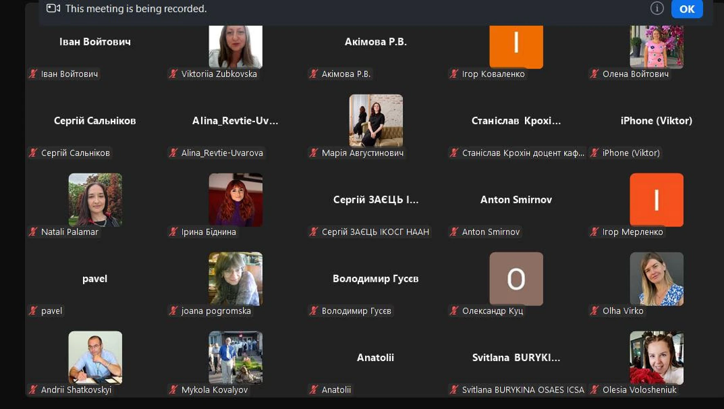Click Andrii Shatkovskyi's video thumbnail
This screenshot has width=724, height=409.
pos(95,357)
